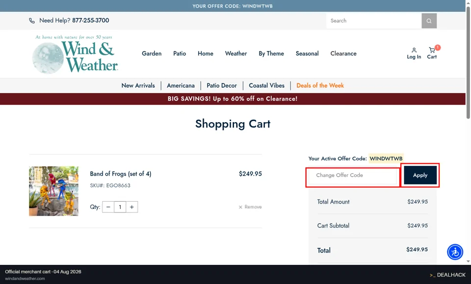Open Deals of the Week
Screen dimensions: 471x284
(x=320, y=85)
